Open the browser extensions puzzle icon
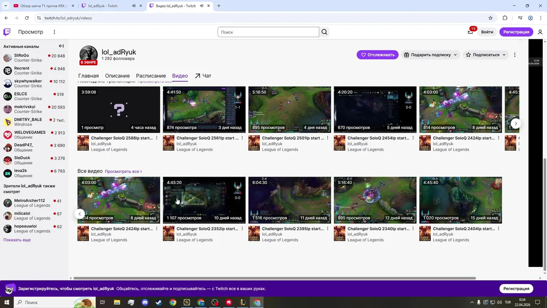The height and width of the screenshot is (308, 547). (505, 18)
